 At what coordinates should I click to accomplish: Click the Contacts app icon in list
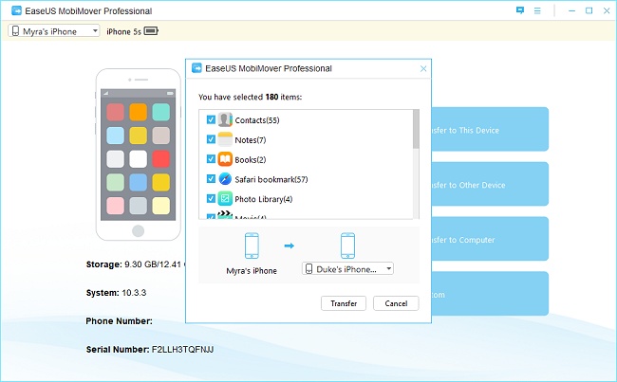[x=225, y=119]
